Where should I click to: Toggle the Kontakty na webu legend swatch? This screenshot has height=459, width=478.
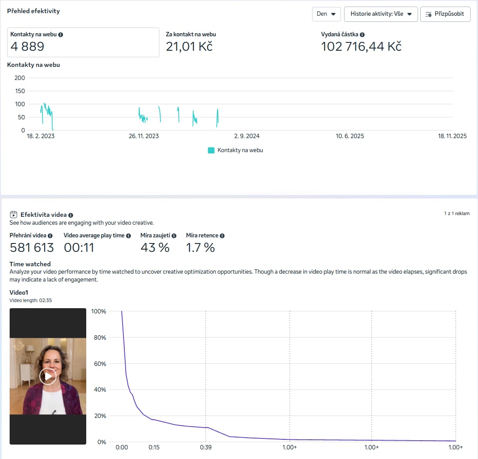[x=211, y=150]
